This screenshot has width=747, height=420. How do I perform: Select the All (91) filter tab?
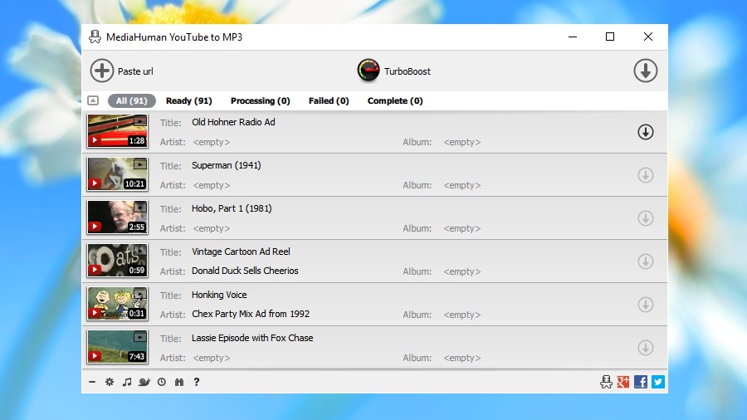coord(131,101)
